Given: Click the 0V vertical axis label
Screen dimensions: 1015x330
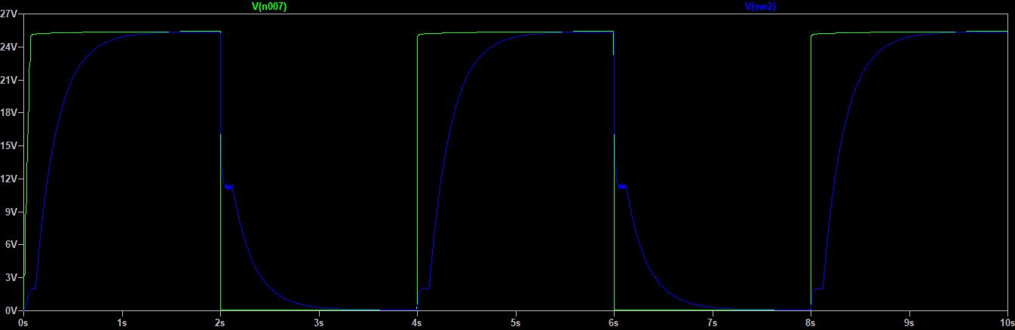Looking at the screenshot, I should click(12, 310).
